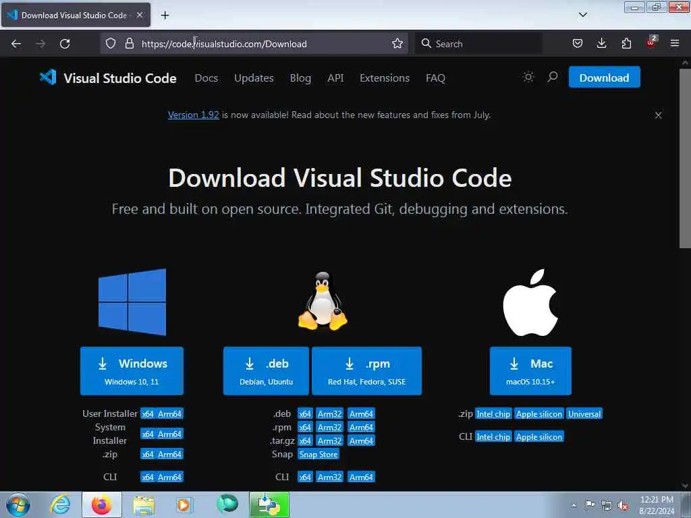Image resolution: width=691 pixels, height=518 pixels.
Task: Click the blue Download button in header
Action: point(604,78)
